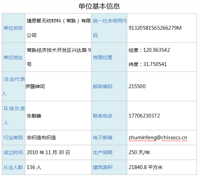The height and width of the screenshot is (178, 199).
Task: Click email zhuminfeng@chissocs.cn
Action: [158, 138]
